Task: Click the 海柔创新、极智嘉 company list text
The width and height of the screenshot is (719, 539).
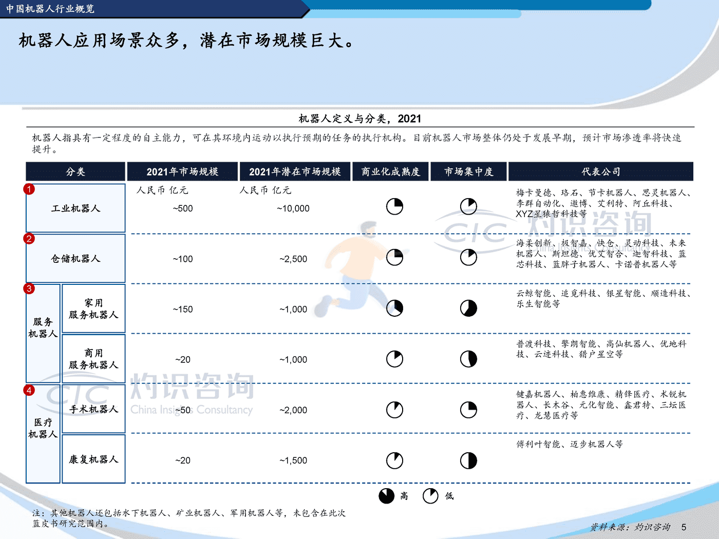Action: click(601, 254)
